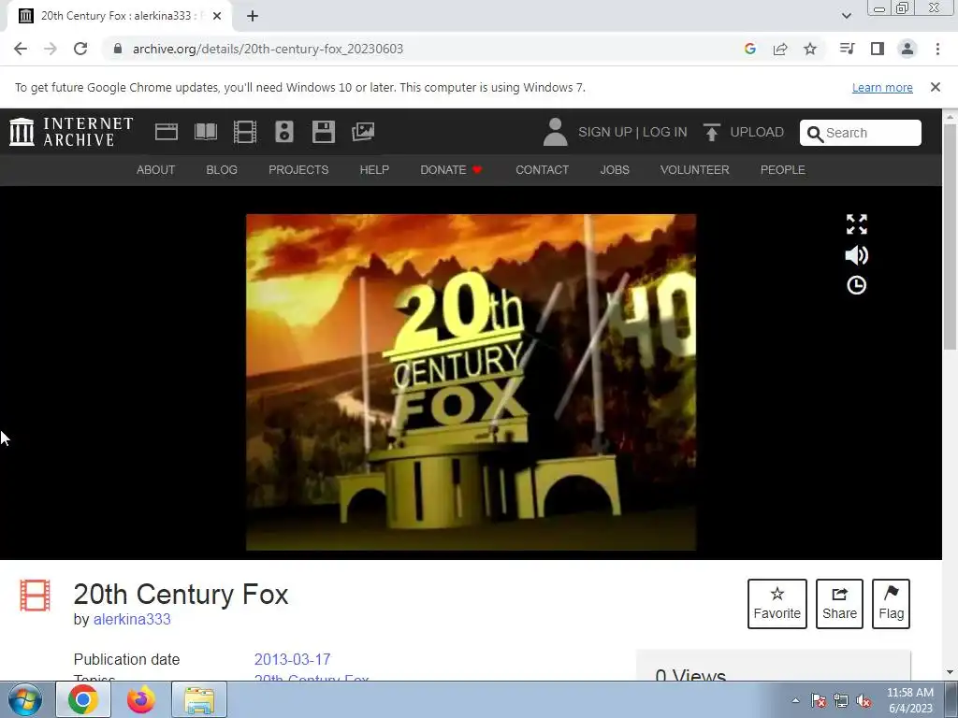Open a new browser tab
This screenshot has height=718, width=958.
pyautogui.click(x=253, y=17)
